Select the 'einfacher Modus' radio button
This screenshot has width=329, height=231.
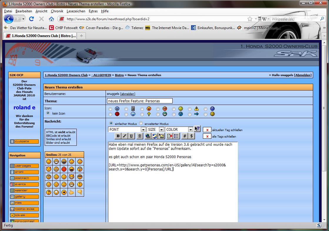(x=111, y=123)
